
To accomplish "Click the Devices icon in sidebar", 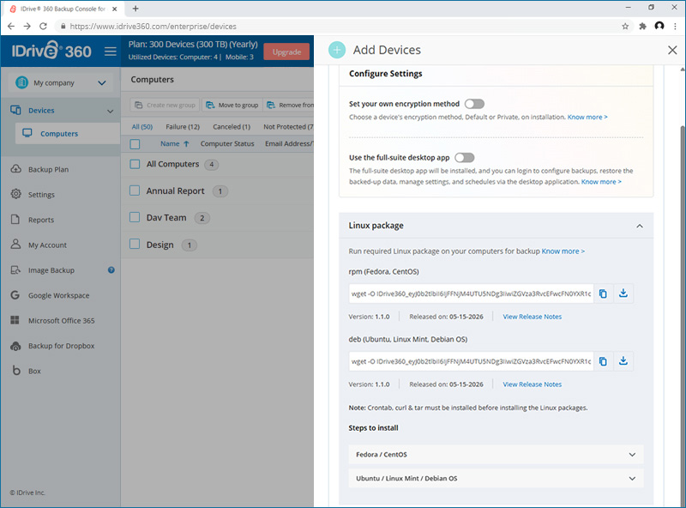I will (15, 110).
